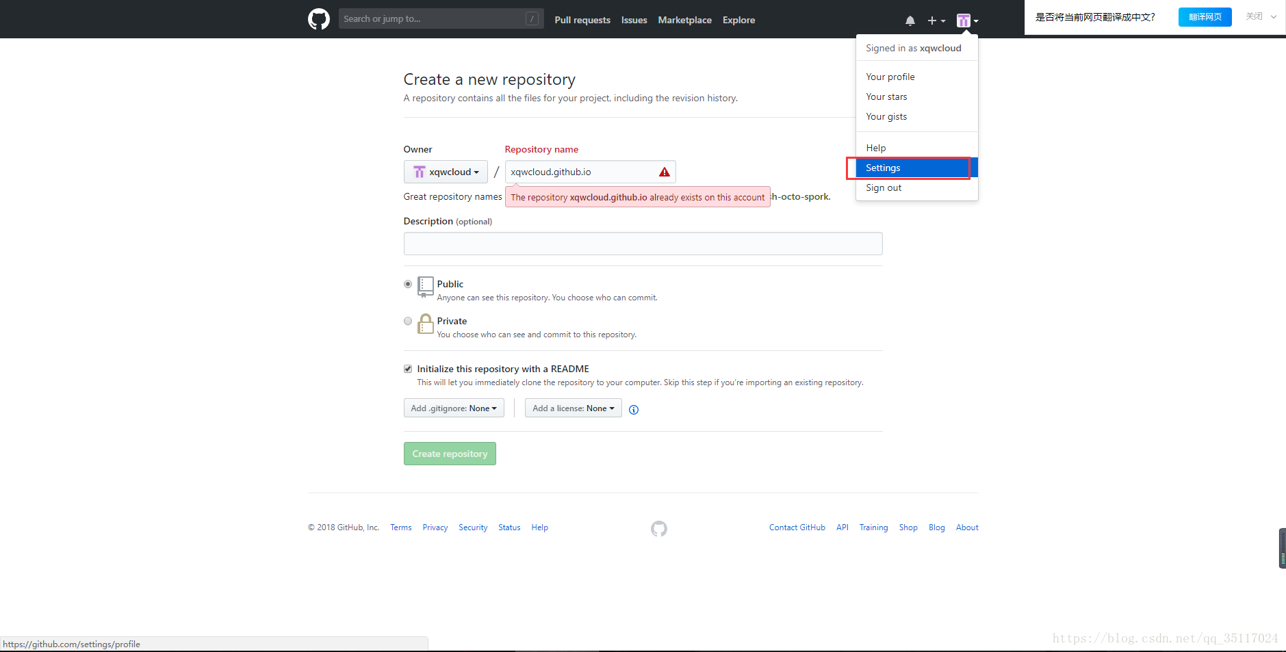Open the Shop footer link
This screenshot has width=1286, height=652.
[x=908, y=527]
